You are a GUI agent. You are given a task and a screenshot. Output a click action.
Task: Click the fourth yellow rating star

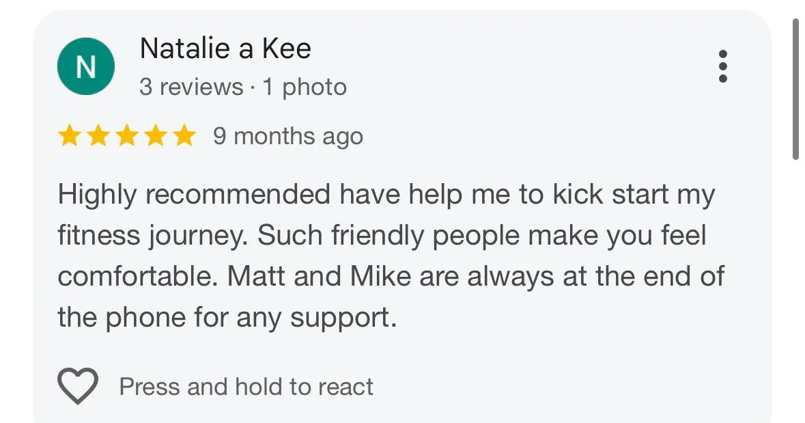(155, 136)
